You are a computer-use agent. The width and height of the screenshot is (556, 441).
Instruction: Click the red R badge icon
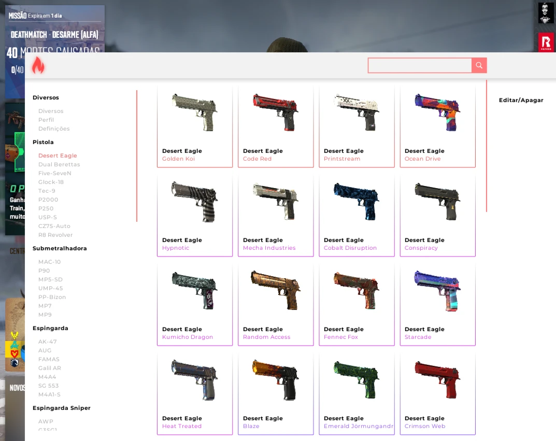tap(546, 42)
